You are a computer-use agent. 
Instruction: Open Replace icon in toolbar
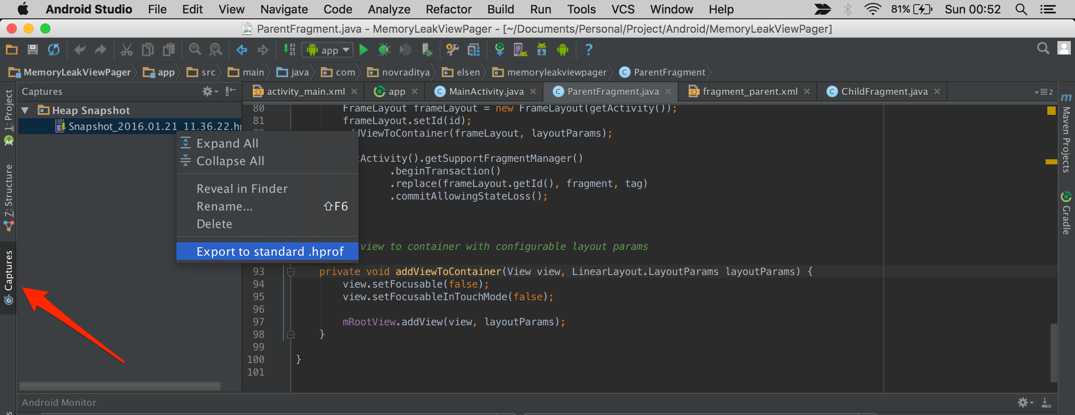[216, 50]
